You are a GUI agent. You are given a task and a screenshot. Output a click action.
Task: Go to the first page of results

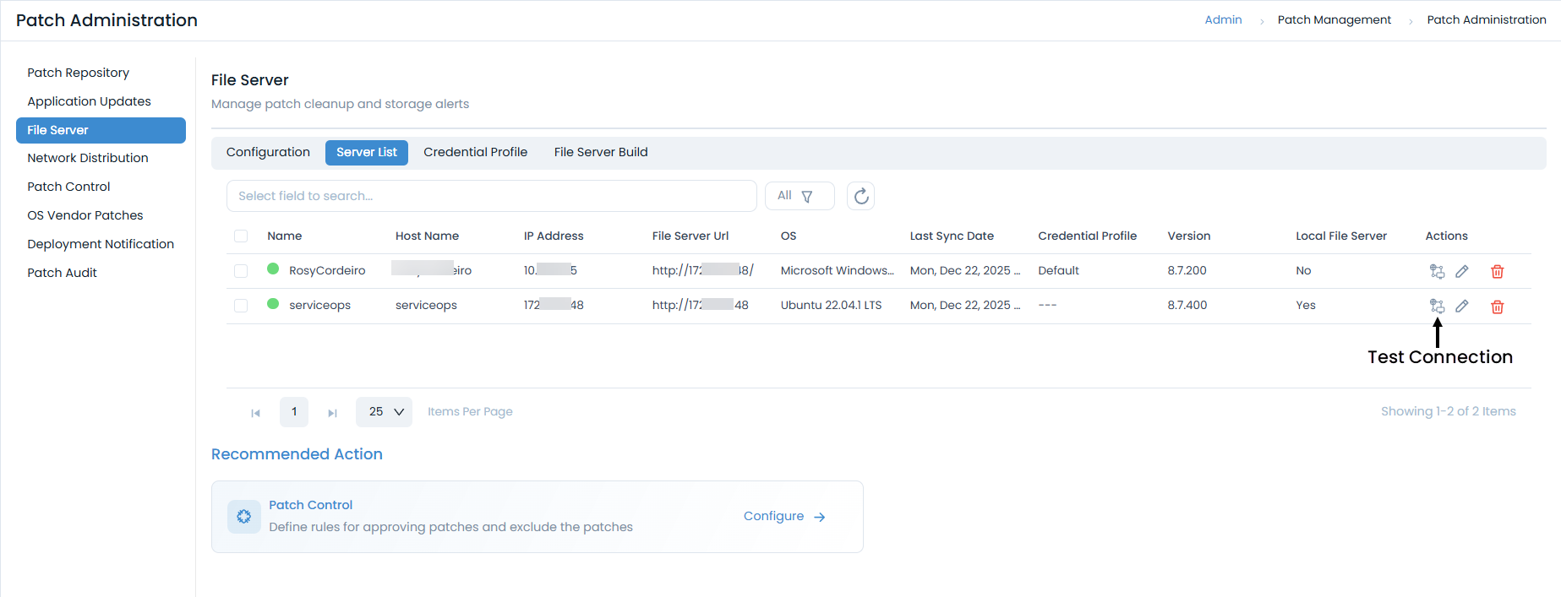(x=255, y=413)
